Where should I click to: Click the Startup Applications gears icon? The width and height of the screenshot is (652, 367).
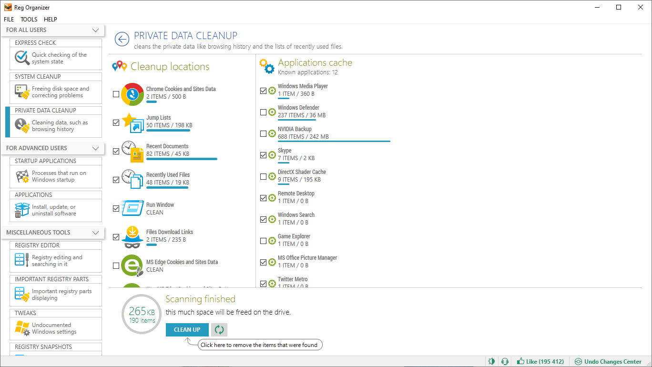coord(21,176)
